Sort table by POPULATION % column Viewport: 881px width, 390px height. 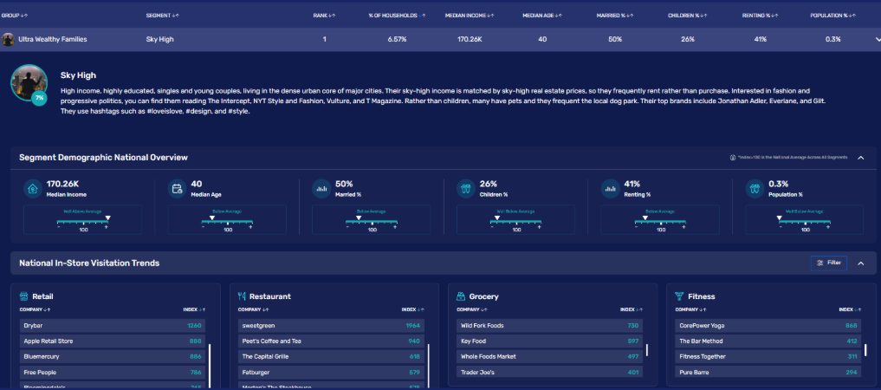[x=833, y=16]
